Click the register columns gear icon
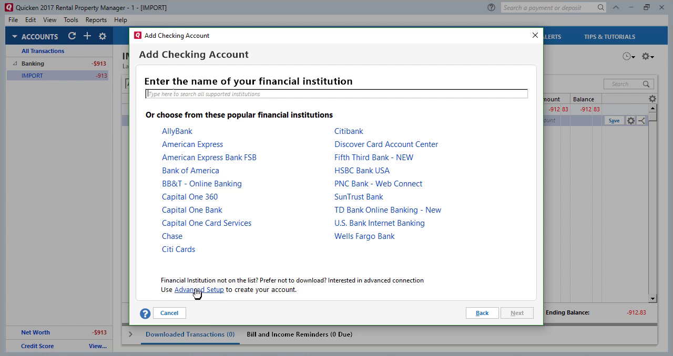673x356 pixels. coord(652,99)
